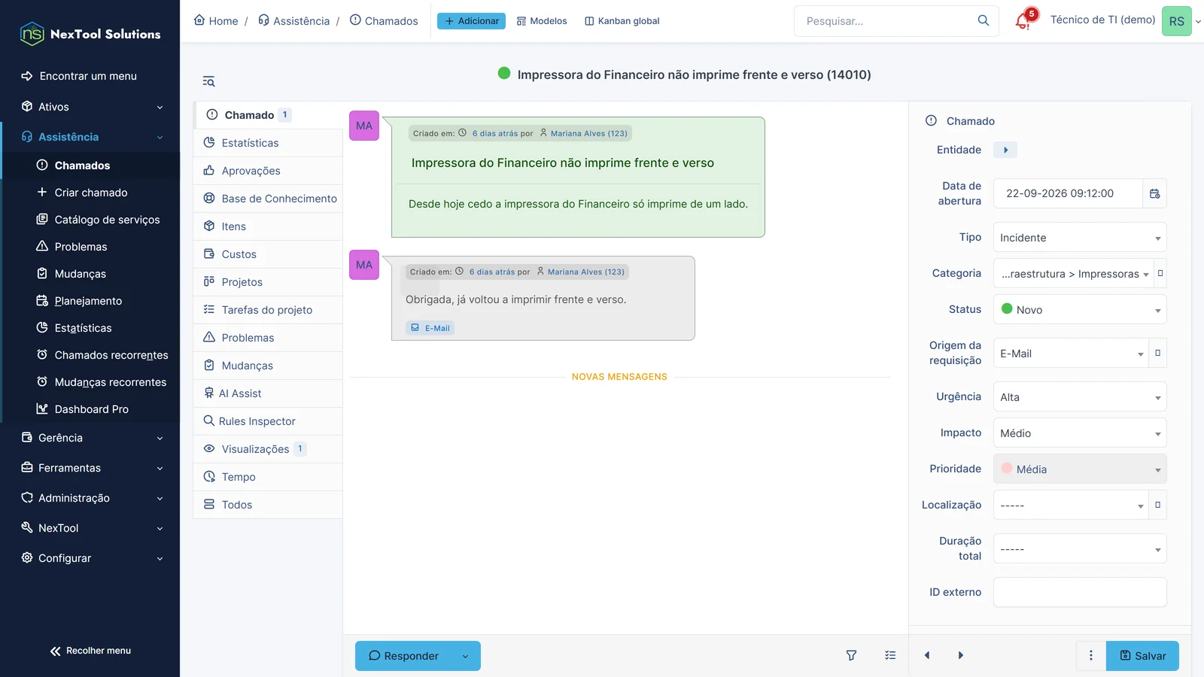This screenshot has height=677, width=1204.
Task: Expand the Gerência sidebar menu
Action: tap(90, 438)
